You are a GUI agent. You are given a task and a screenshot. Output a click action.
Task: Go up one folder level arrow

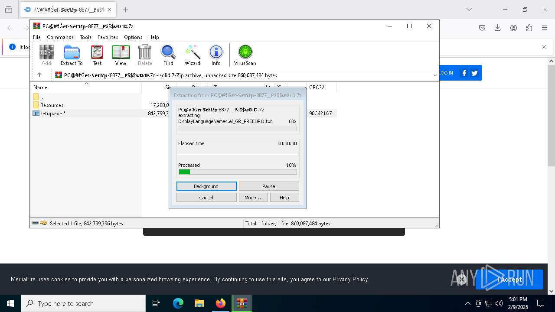pos(39,75)
